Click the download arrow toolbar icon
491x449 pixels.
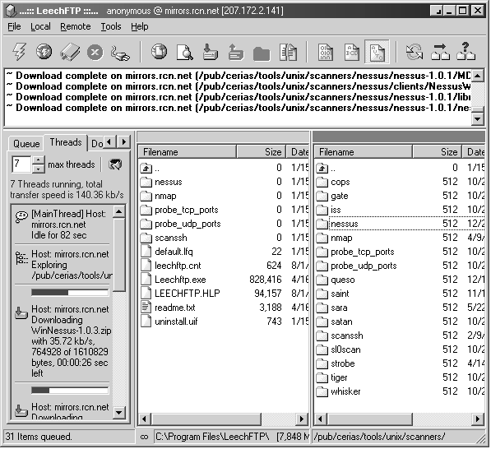point(210,52)
